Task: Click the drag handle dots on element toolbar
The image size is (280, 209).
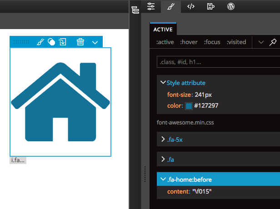Action: [x=21, y=42]
